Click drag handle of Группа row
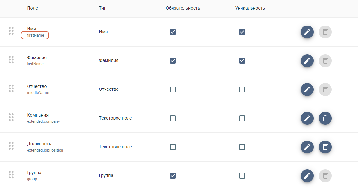This screenshot has height=189, width=358. click(11, 175)
